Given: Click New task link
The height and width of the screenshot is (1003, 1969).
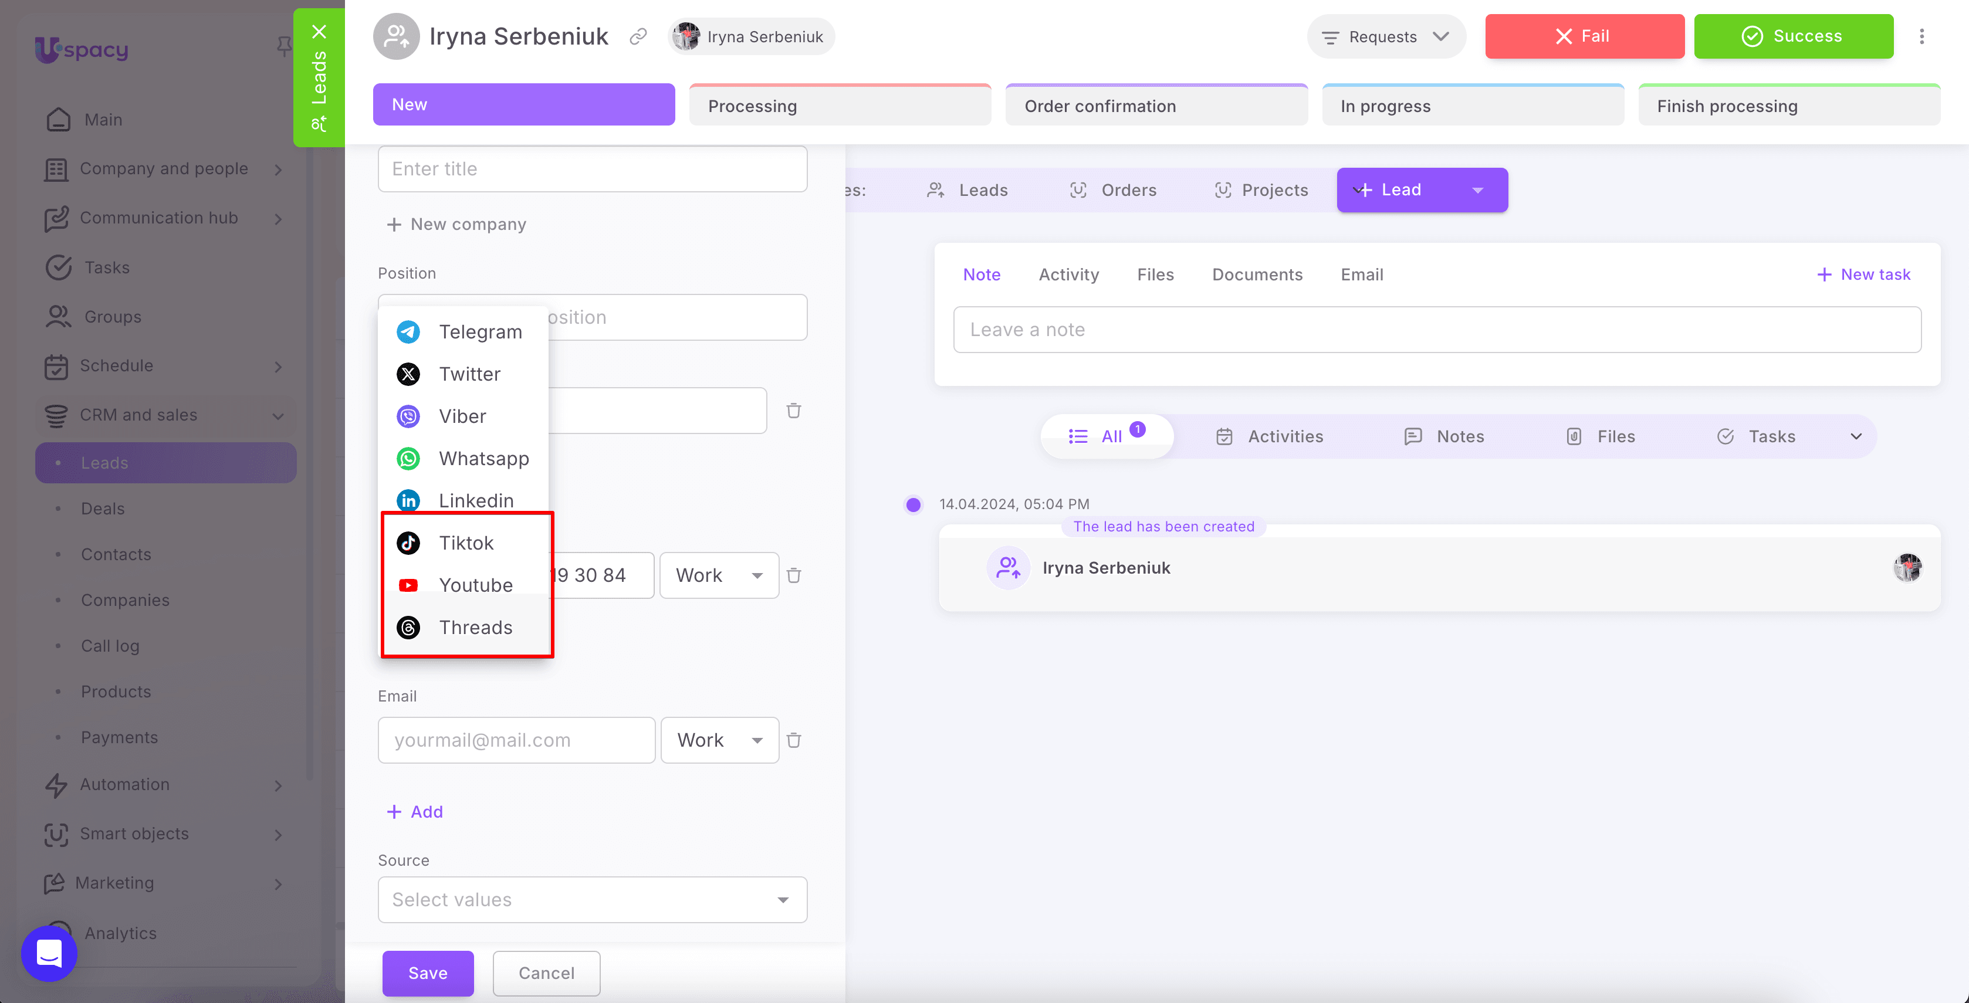Looking at the screenshot, I should click(x=1863, y=275).
